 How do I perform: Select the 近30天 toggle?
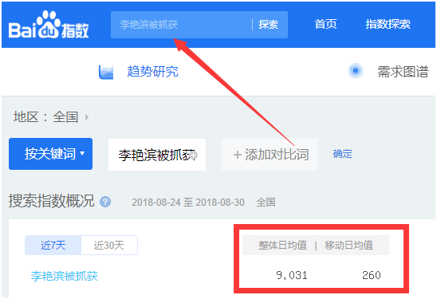click(109, 246)
